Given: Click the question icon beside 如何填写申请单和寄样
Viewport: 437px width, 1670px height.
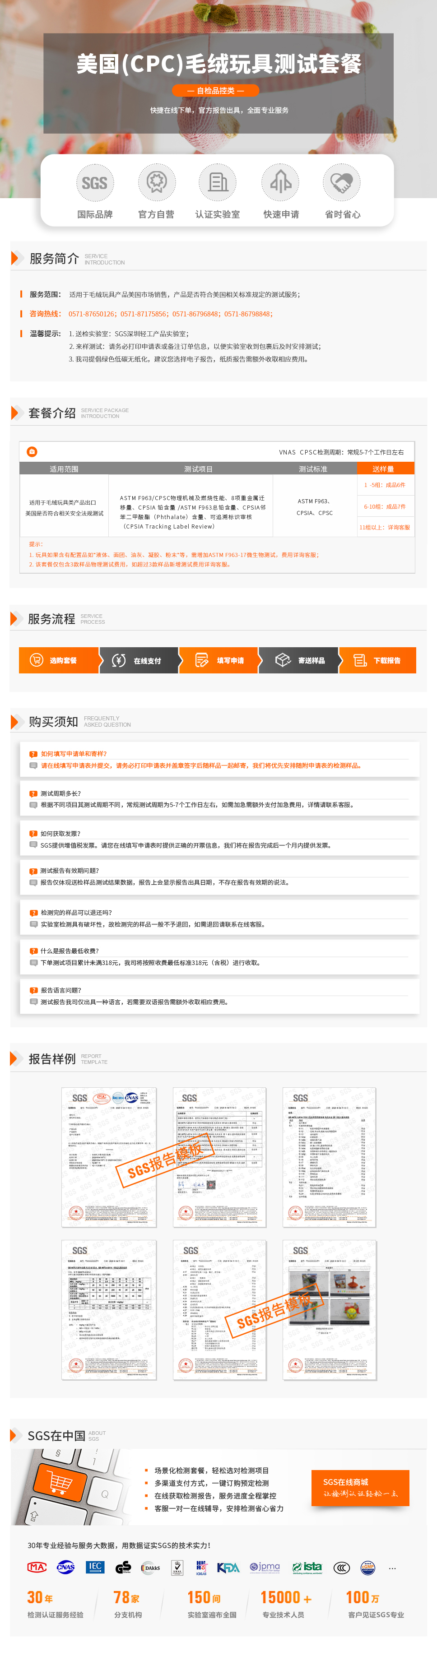Looking at the screenshot, I should pos(33,754).
